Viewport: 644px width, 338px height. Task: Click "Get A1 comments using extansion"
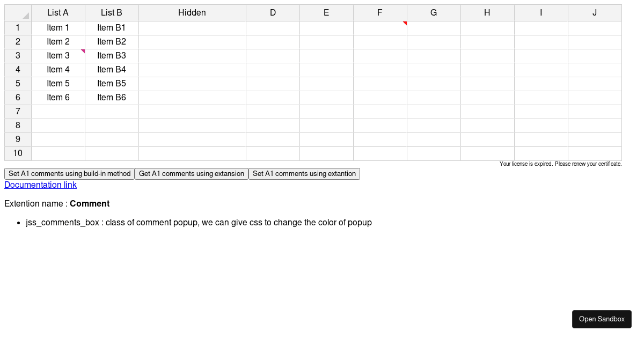click(x=192, y=173)
